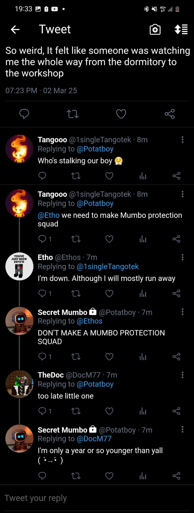
Task: Reply to the main tweet via speech bubble
Action: (24, 114)
